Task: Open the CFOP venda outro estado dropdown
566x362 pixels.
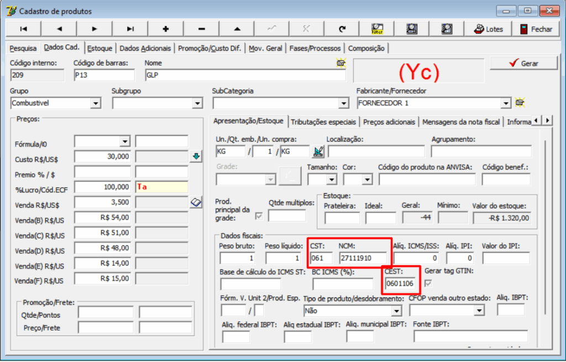Action: click(479, 310)
